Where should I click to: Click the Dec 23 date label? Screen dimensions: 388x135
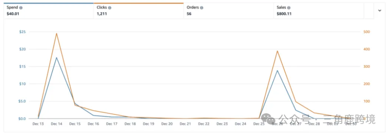(x=222, y=124)
